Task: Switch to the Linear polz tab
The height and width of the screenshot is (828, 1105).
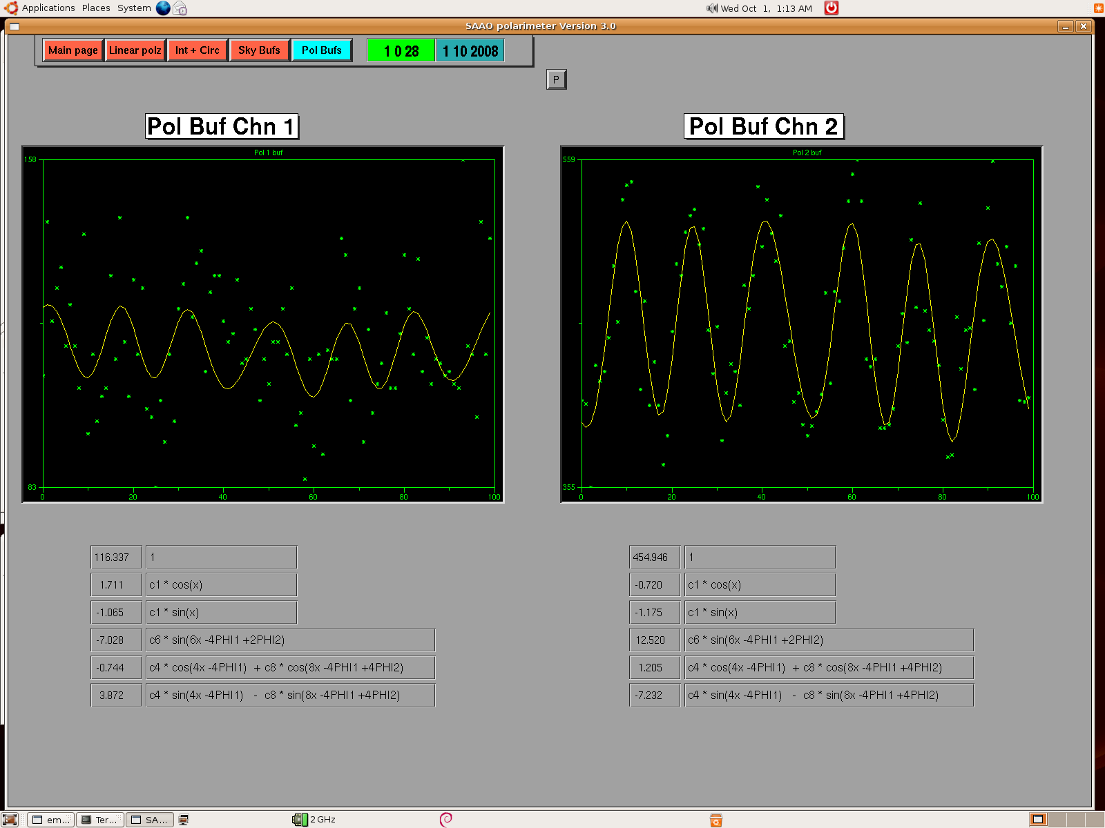Action: pyautogui.click(x=135, y=50)
